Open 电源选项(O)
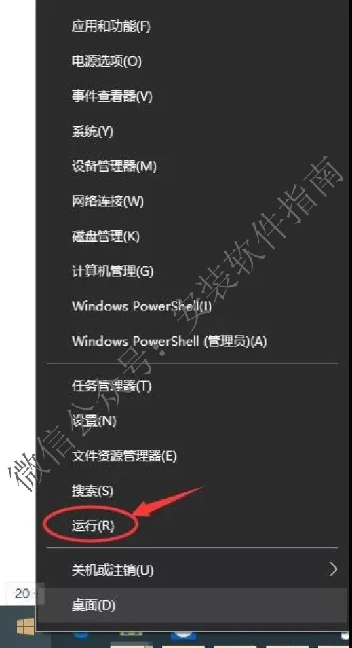This screenshot has height=648, width=352. pyautogui.click(x=106, y=62)
